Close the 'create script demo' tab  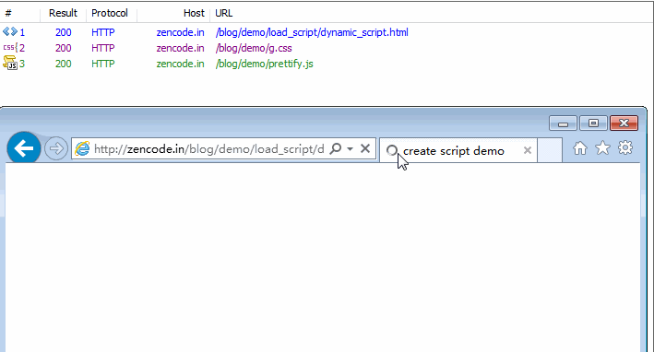(528, 150)
